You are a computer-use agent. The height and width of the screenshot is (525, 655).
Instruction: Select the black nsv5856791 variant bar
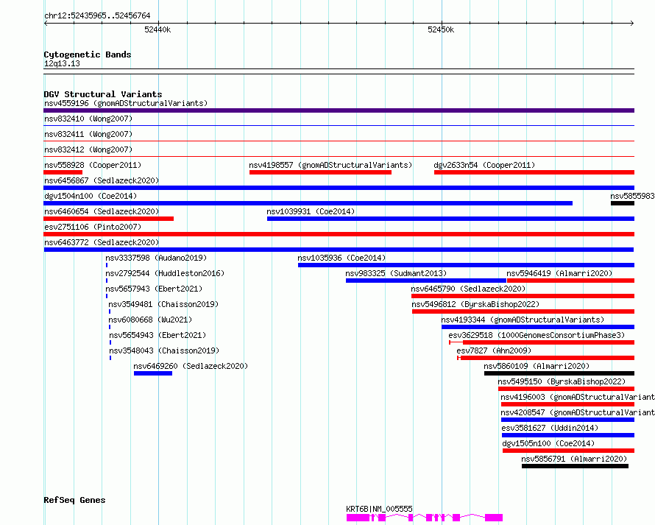pos(575,466)
